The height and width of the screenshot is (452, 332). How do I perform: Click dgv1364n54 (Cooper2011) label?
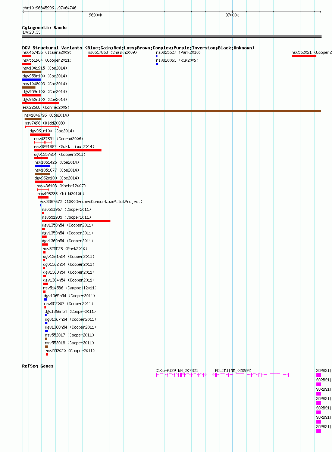[x=69, y=280]
